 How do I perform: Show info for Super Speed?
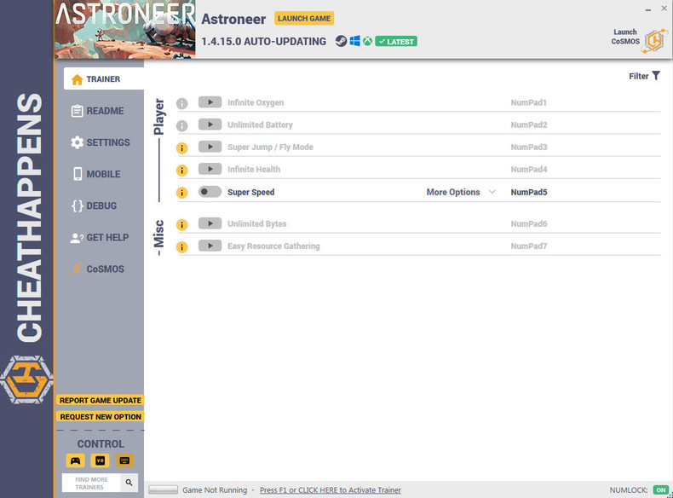[182, 193]
